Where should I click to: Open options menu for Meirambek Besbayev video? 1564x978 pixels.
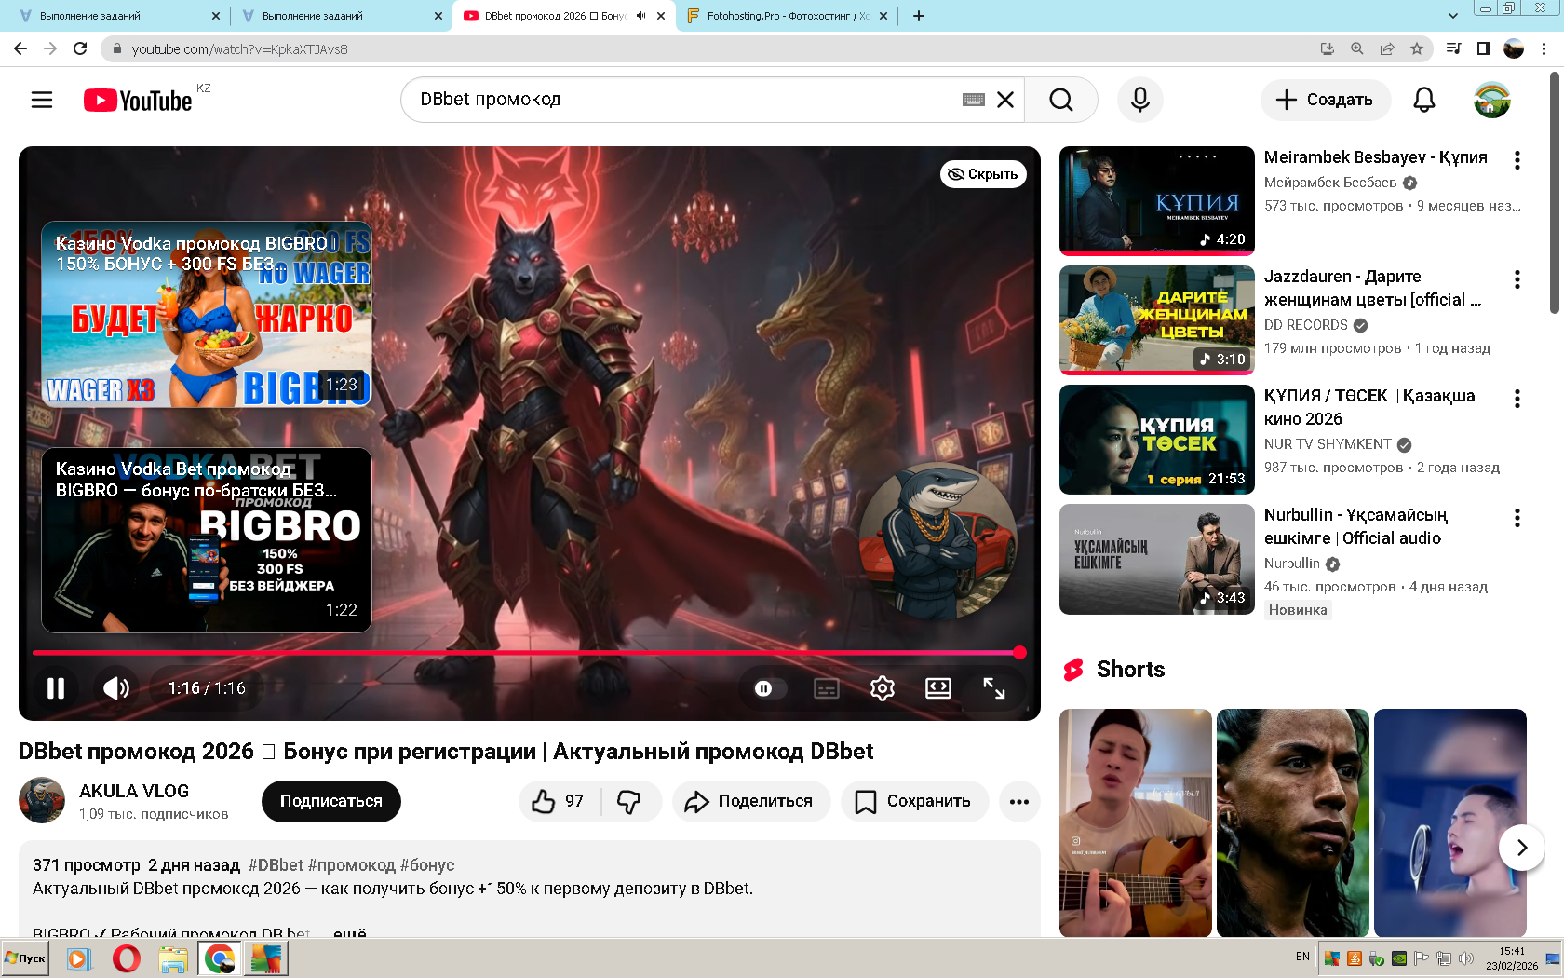(1517, 160)
